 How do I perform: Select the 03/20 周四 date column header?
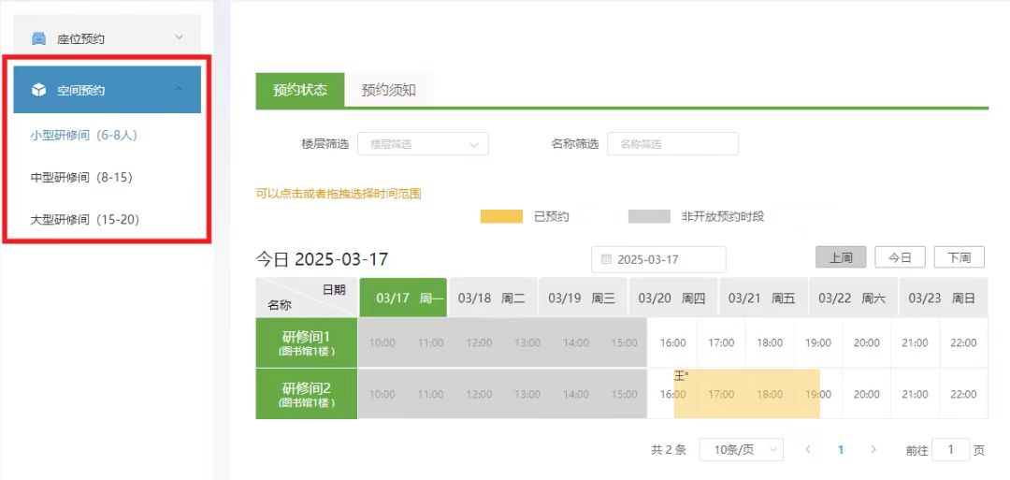[x=671, y=298]
